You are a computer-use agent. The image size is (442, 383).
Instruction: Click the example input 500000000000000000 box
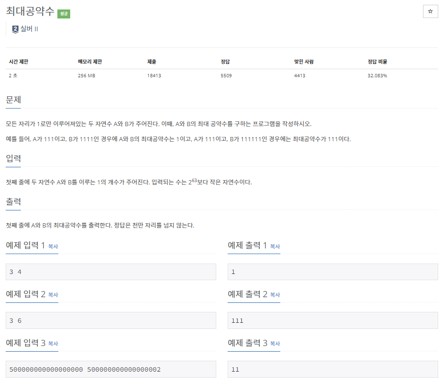click(111, 369)
